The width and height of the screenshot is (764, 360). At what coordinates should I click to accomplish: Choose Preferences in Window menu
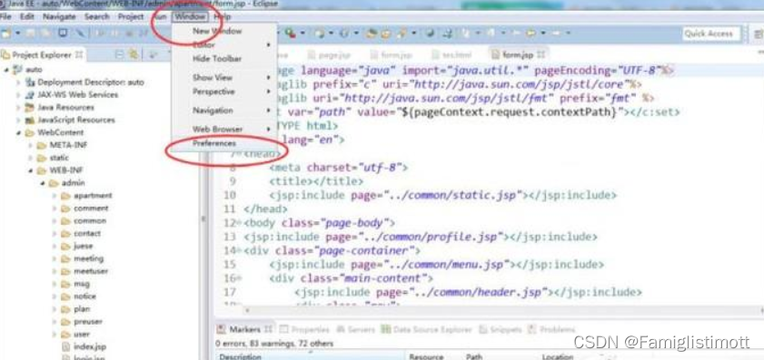(213, 143)
